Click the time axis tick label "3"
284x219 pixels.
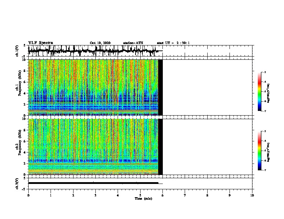click(95, 195)
